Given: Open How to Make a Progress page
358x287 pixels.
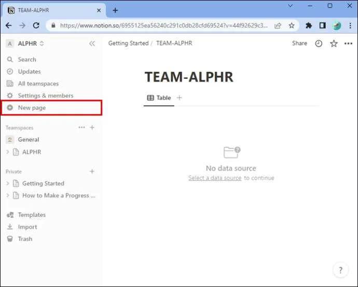Looking at the screenshot, I should click(x=59, y=196).
